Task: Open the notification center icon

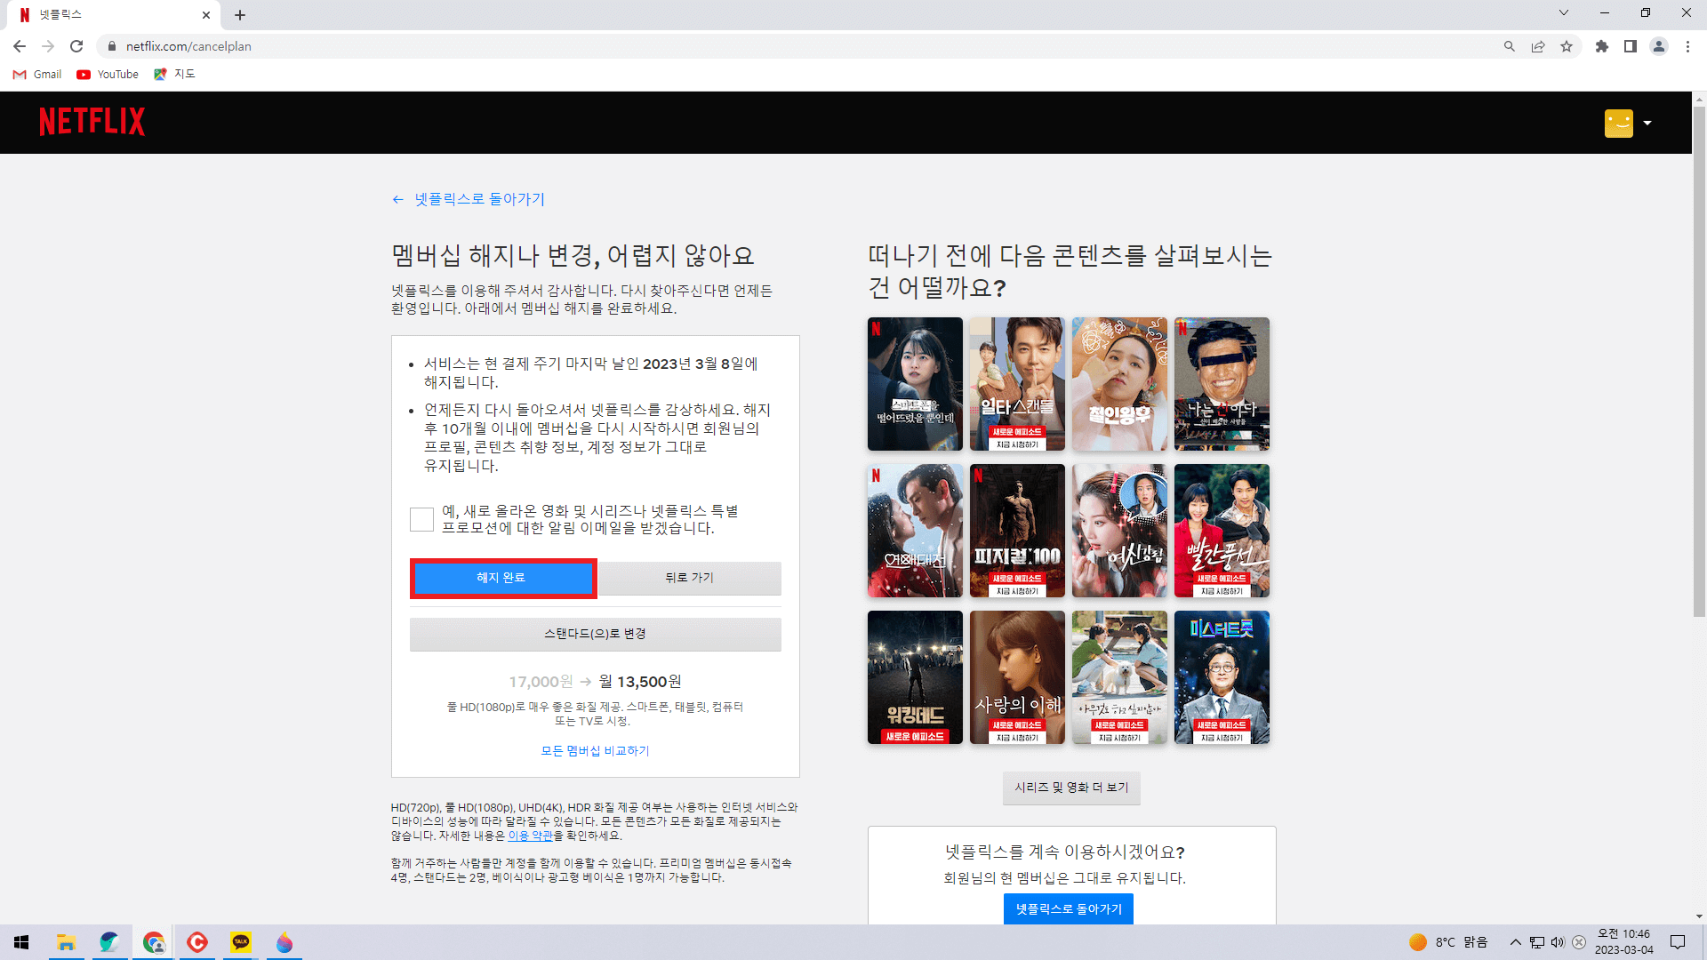Action: click(x=1678, y=942)
